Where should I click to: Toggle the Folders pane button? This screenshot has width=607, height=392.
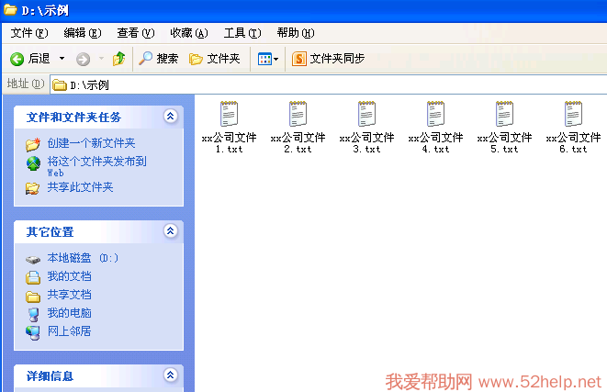pos(214,59)
